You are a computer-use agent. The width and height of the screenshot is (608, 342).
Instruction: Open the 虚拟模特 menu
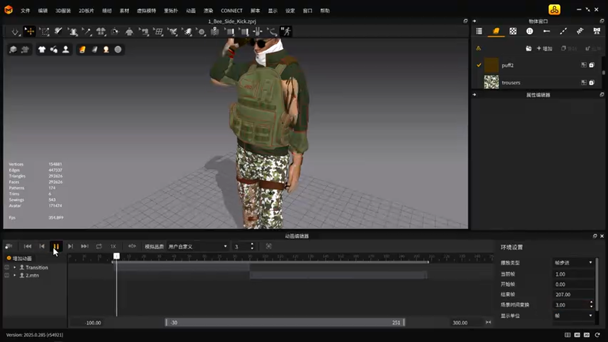click(146, 10)
